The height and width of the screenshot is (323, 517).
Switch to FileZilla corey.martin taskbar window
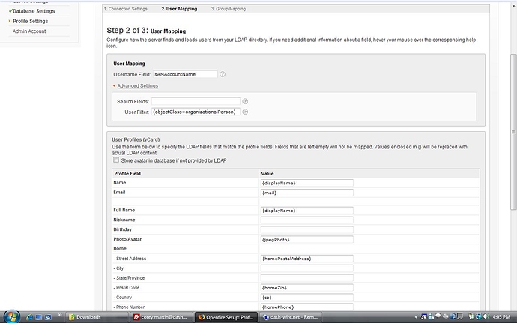click(162, 317)
